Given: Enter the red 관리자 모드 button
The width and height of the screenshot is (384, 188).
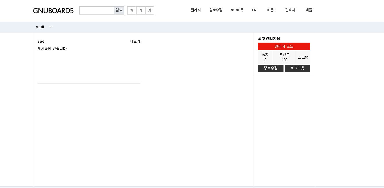Looking at the screenshot, I should (284, 46).
